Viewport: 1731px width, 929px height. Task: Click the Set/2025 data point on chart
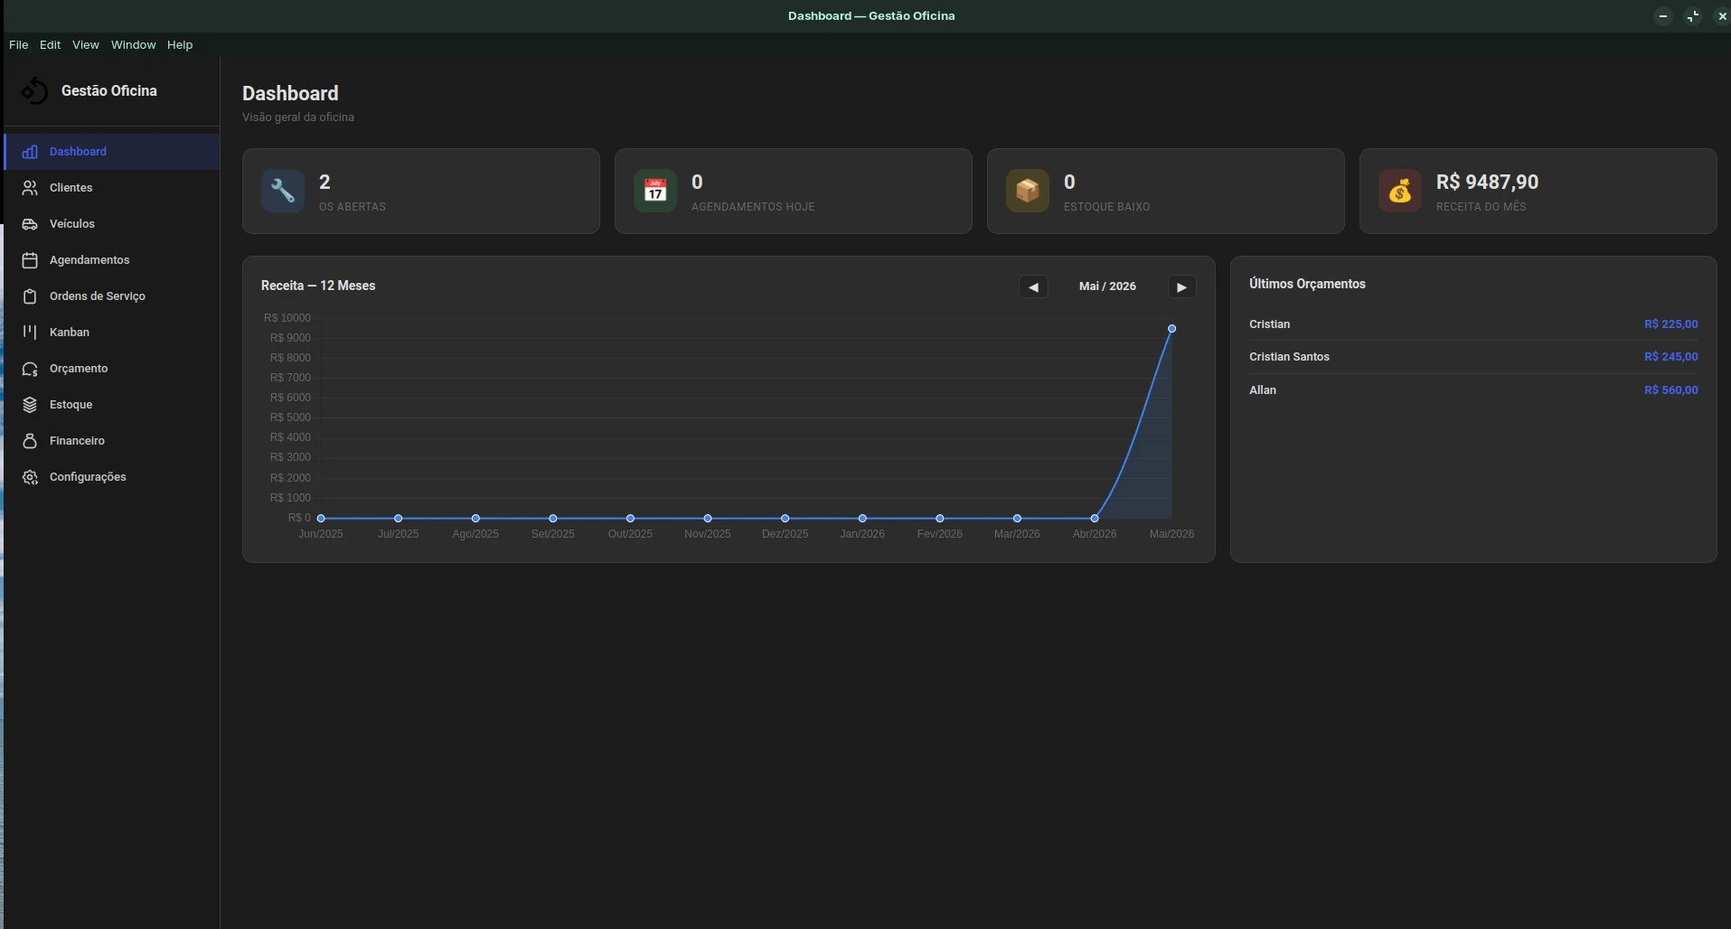pos(553,519)
